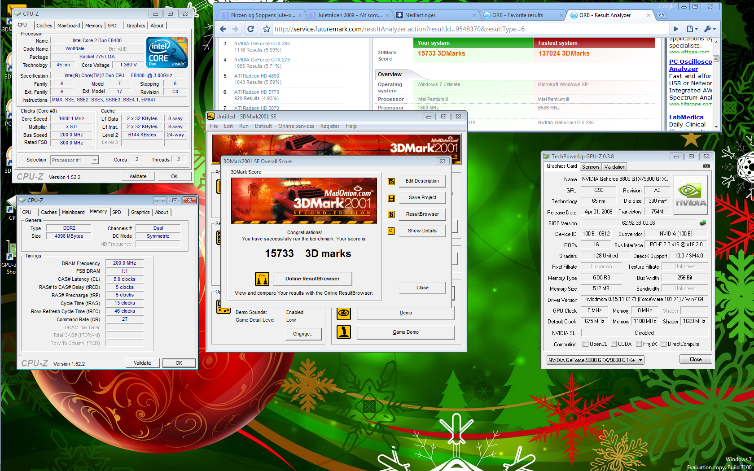Go forward in the Chrome browser

click(236, 29)
